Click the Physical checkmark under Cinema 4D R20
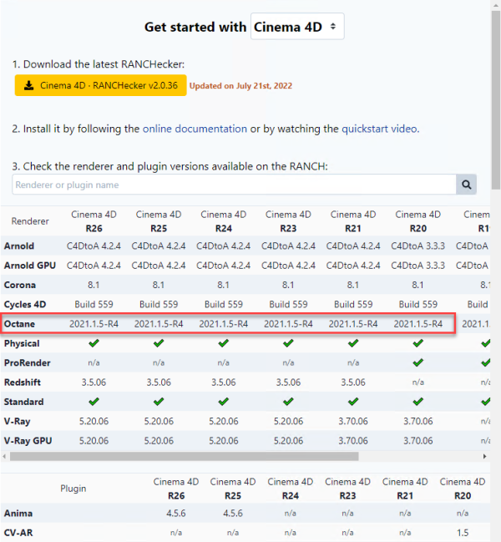 pos(418,343)
